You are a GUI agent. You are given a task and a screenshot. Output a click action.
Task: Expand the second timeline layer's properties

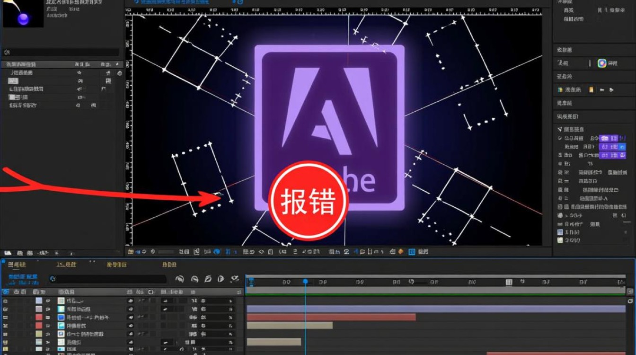tap(49, 309)
